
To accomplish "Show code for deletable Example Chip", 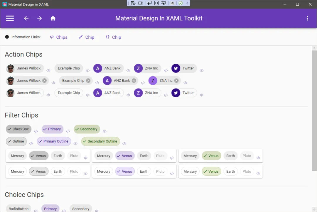I will (97, 83).
